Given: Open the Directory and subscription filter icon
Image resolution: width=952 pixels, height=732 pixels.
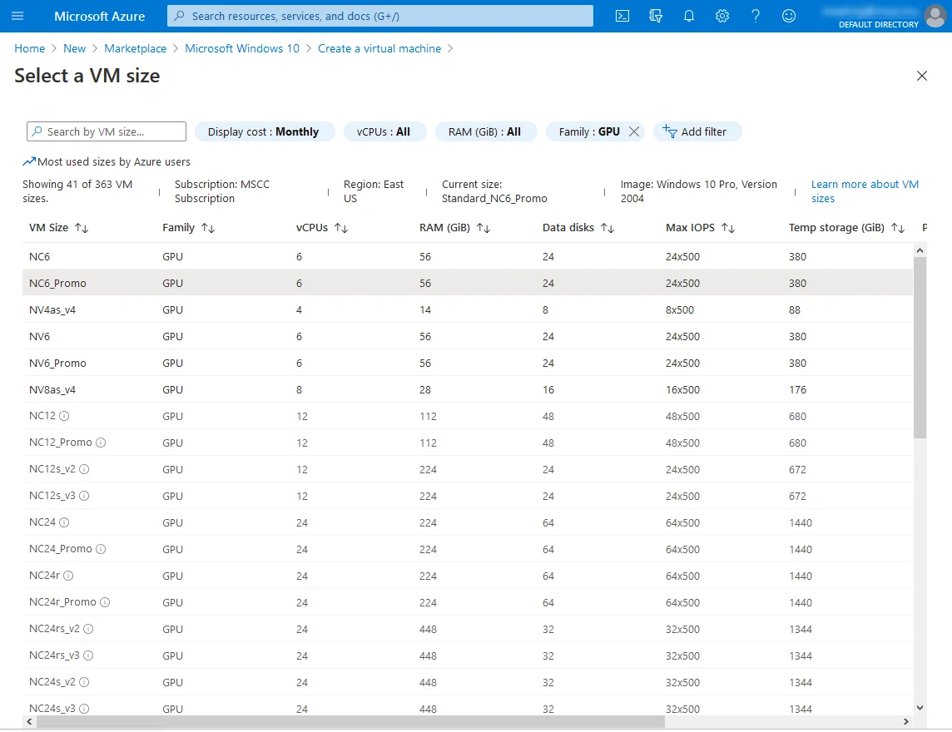Looking at the screenshot, I should pyautogui.click(x=656, y=16).
